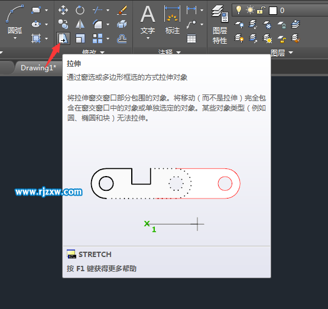Expand the 修改 (Modify) panel
The height and width of the screenshot is (309, 328).
pos(93,52)
